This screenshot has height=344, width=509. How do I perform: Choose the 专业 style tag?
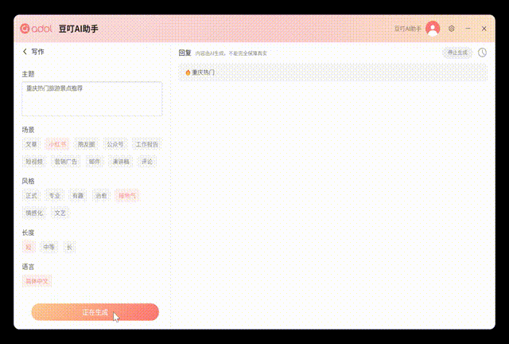pyautogui.click(x=54, y=195)
